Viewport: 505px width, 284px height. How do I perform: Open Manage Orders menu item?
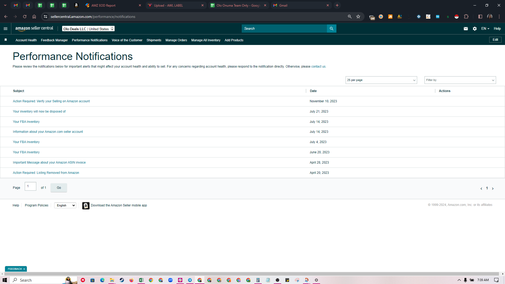pyautogui.click(x=176, y=40)
